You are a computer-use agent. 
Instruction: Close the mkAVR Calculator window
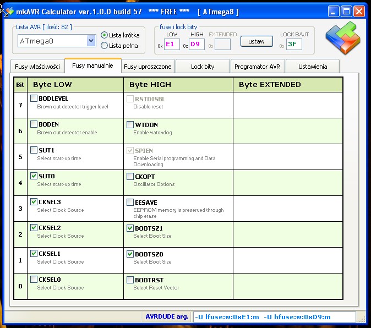pos(359,11)
